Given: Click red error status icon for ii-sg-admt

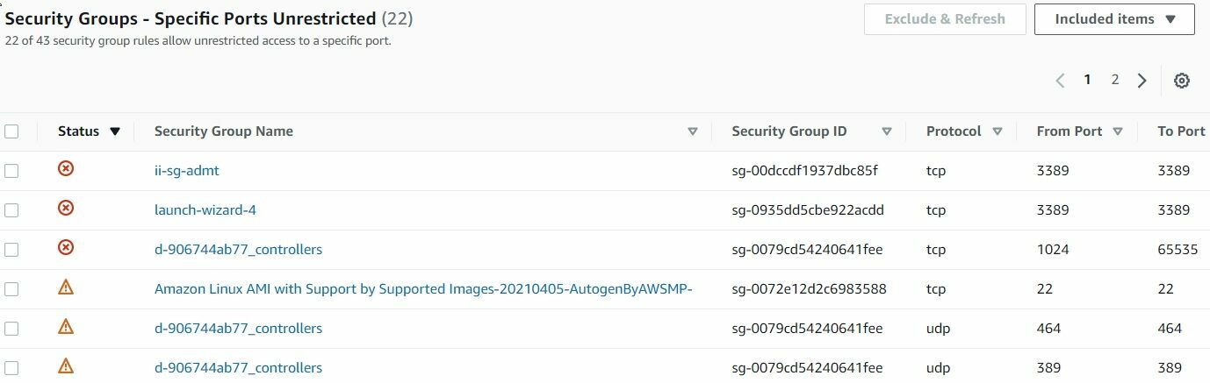Looking at the screenshot, I should pos(66,168).
